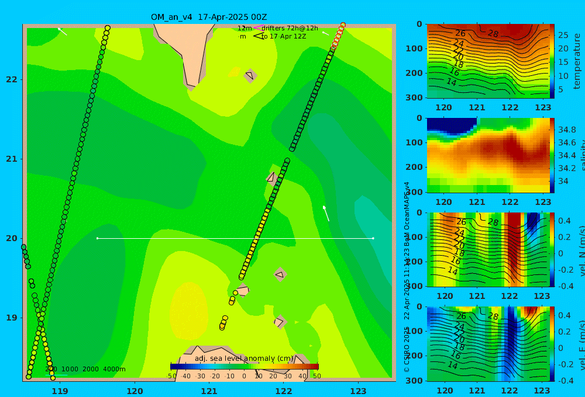Click the salinity colorbar
Viewport: 585px width, 397px height.
552,156
